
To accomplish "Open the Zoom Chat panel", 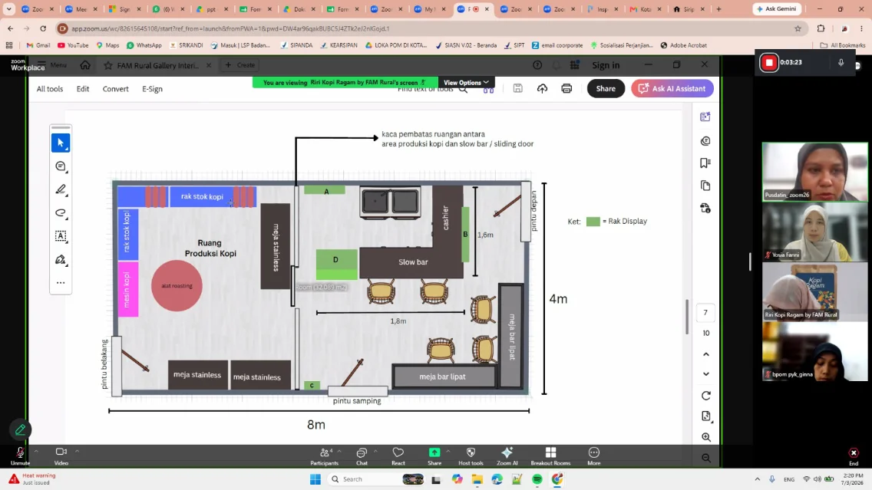I will click(x=362, y=456).
